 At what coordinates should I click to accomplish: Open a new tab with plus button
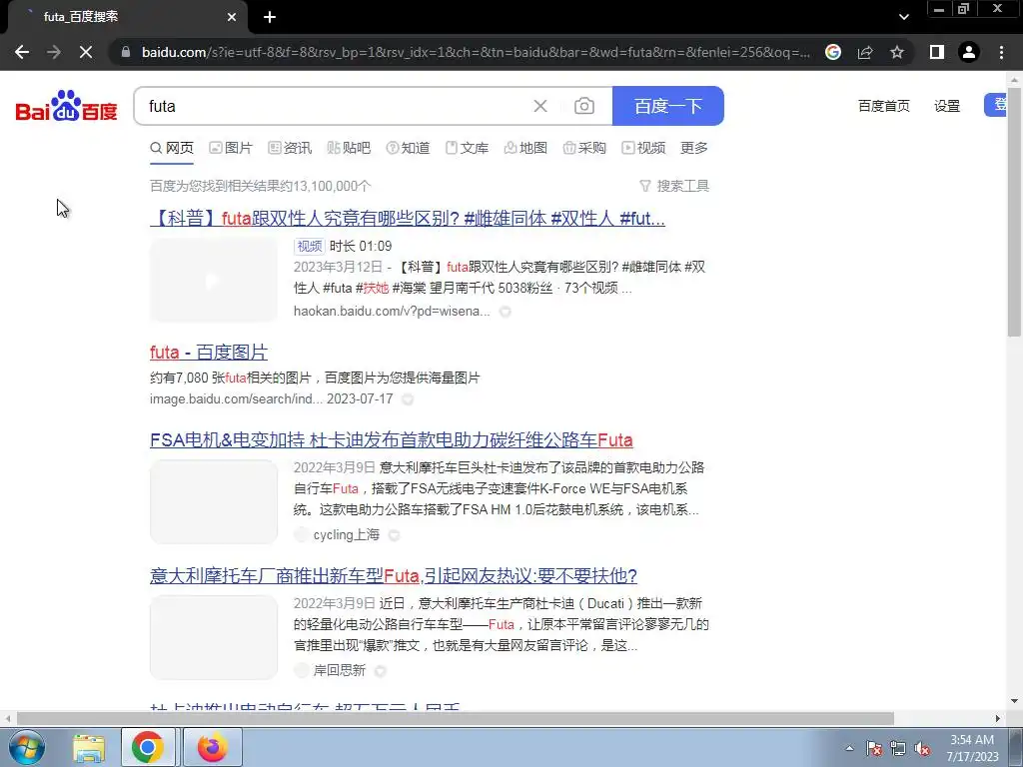click(270, 17)
